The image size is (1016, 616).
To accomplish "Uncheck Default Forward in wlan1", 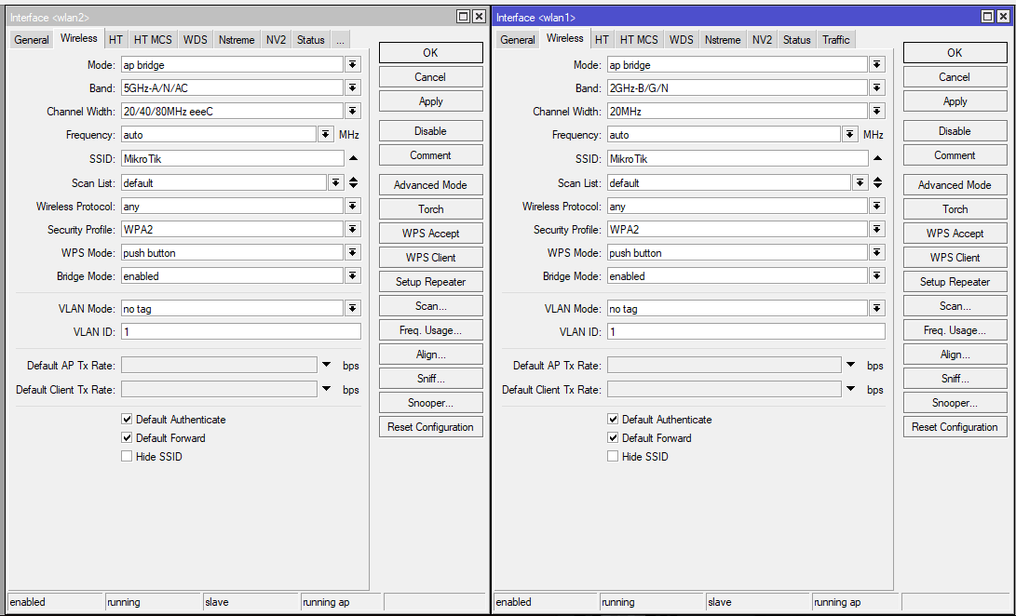I will [x=613, y=438].
